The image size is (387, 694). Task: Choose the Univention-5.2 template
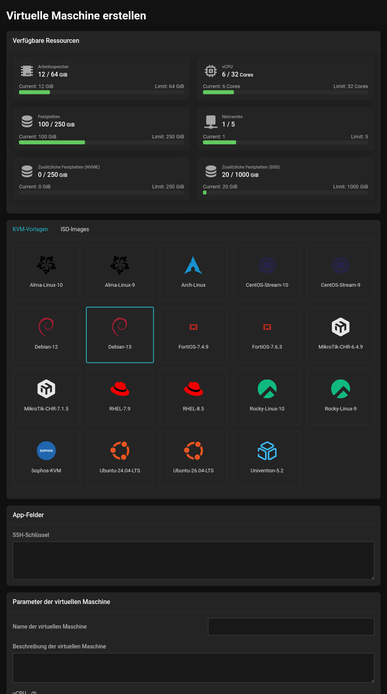coord(267,458)
